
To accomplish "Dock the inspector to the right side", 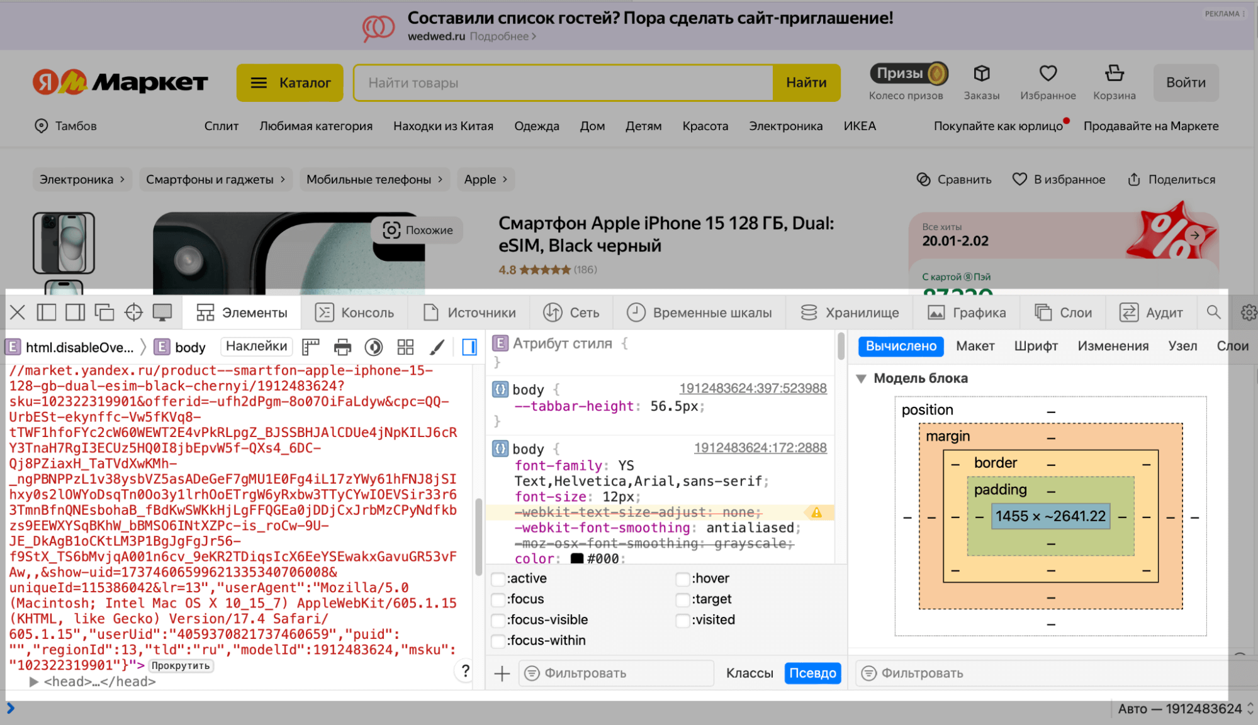I will tap(75, 313).
